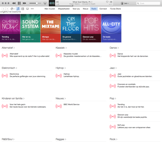Click the Trending station radio icon under Pop
This screenshot has height=142, width=162.
point(112,106)
